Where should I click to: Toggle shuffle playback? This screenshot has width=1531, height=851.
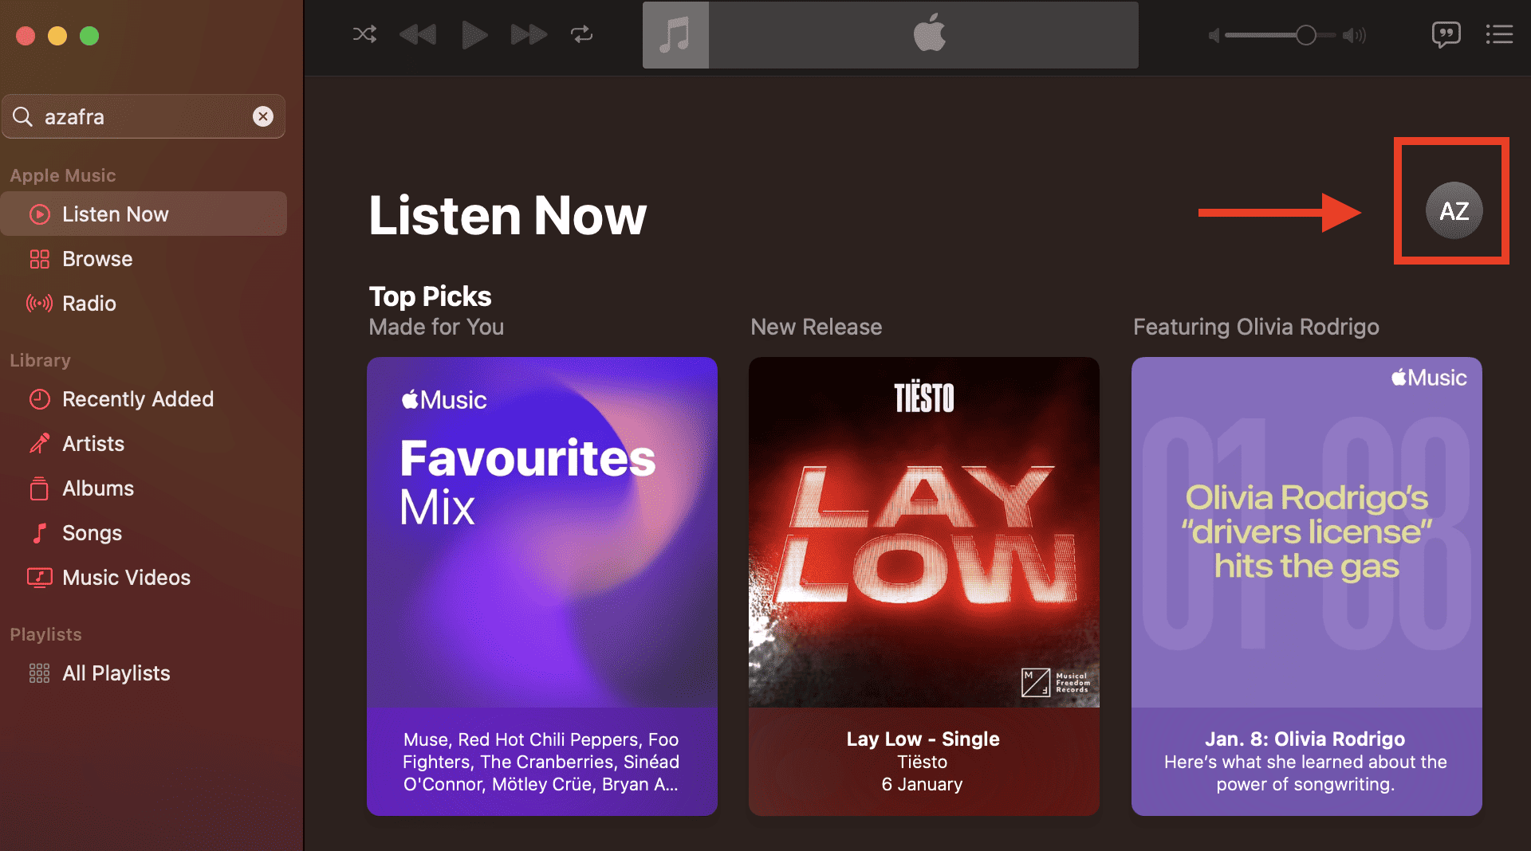(x=364, y=34)
